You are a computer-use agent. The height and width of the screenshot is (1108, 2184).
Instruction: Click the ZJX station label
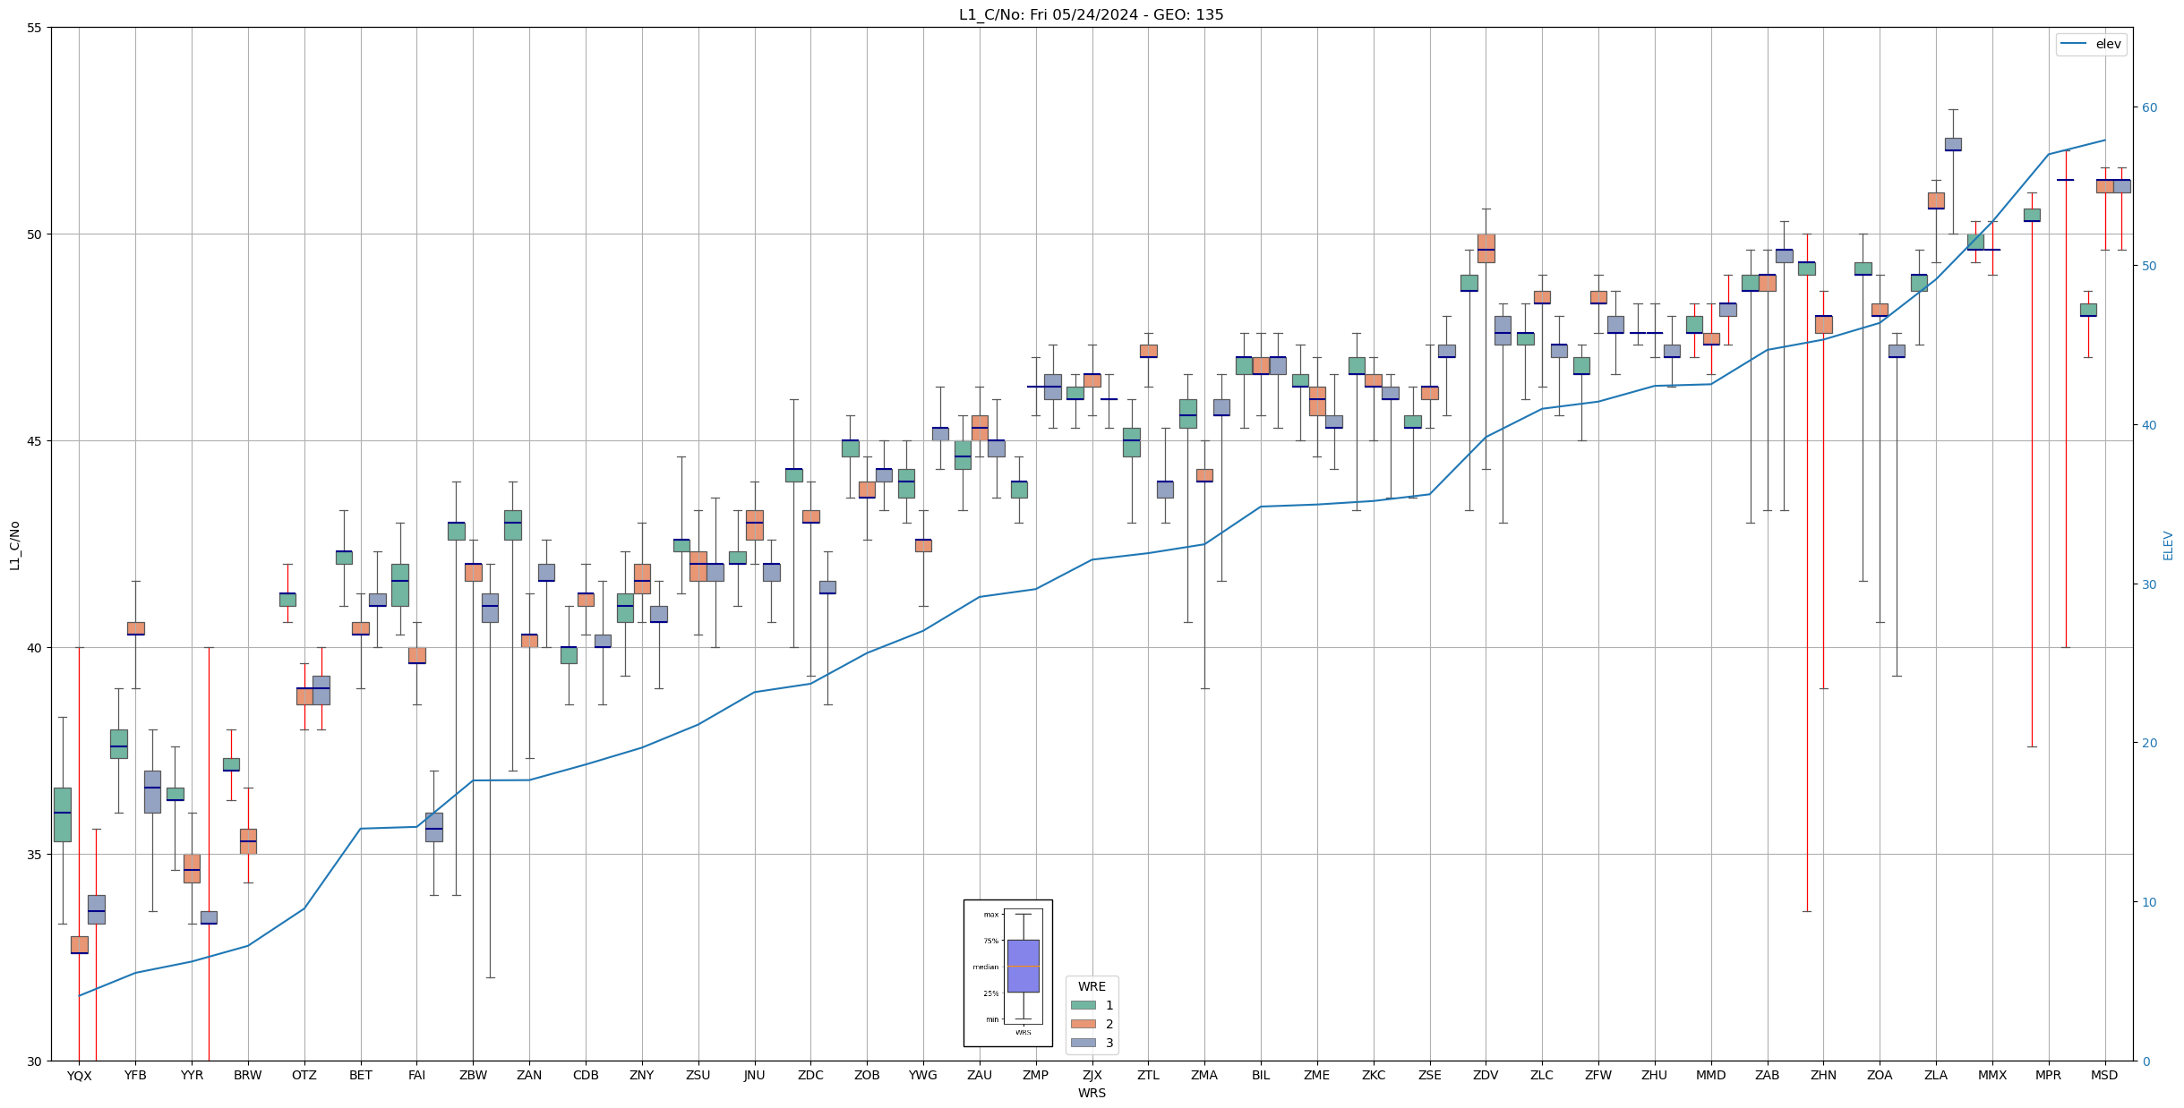[1092, 1075]
